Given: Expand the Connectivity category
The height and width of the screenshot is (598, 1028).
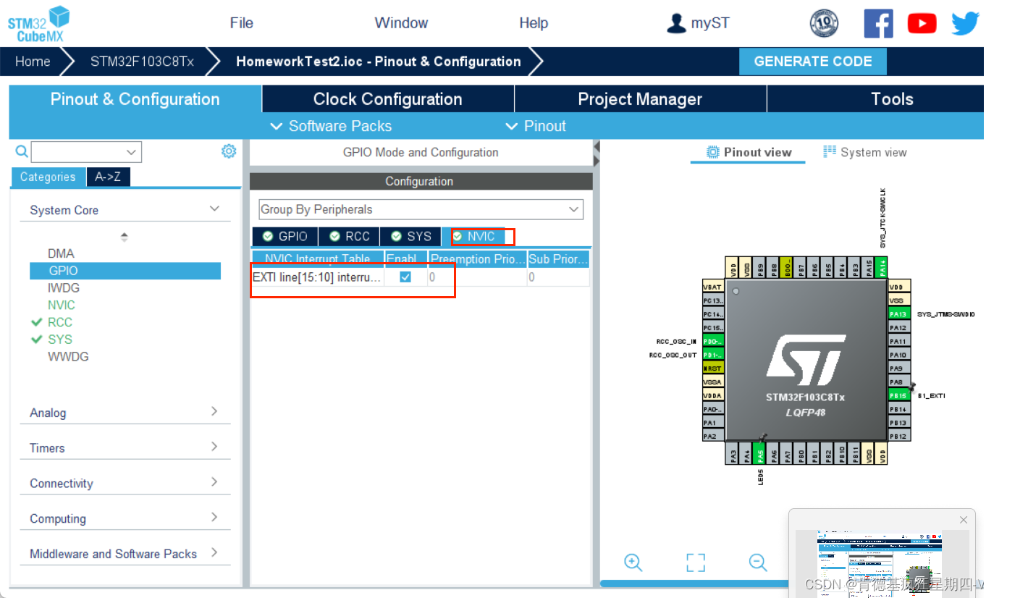Looking at the screenshot, I should pyautogui.click(x=214, y=482).
